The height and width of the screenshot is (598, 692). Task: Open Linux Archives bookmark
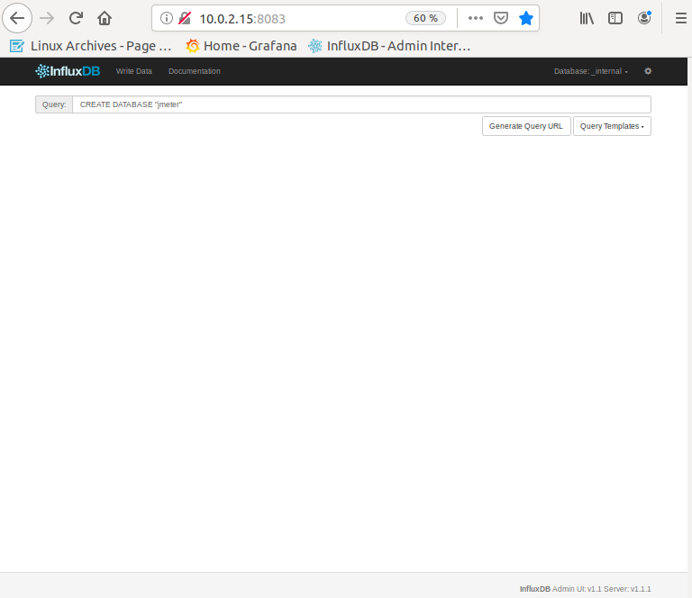90,46
